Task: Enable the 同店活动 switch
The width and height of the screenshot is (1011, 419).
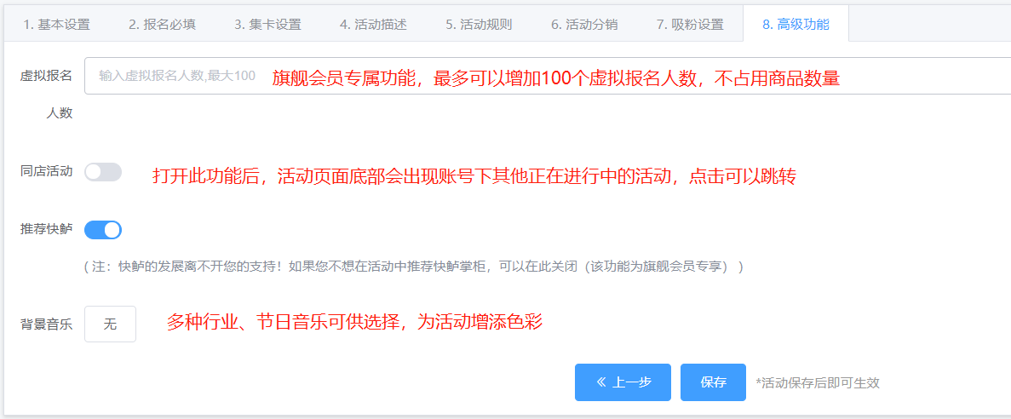Action: [103, 172]
